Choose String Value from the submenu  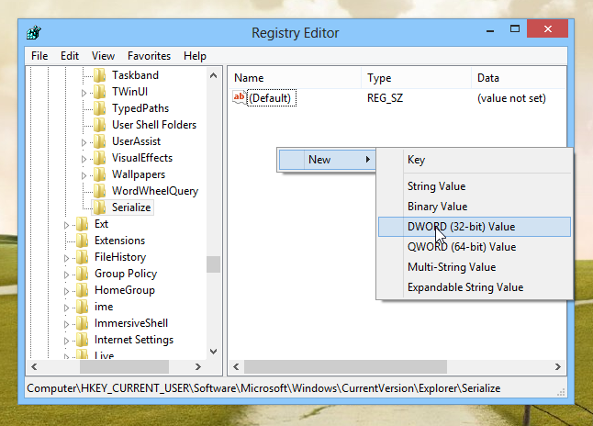pos(475,186)
